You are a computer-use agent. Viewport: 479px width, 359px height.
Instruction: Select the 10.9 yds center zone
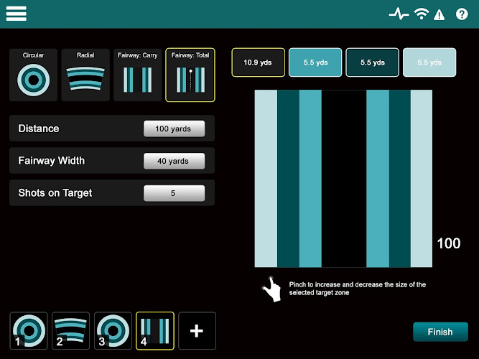click(x=258, y=62)
